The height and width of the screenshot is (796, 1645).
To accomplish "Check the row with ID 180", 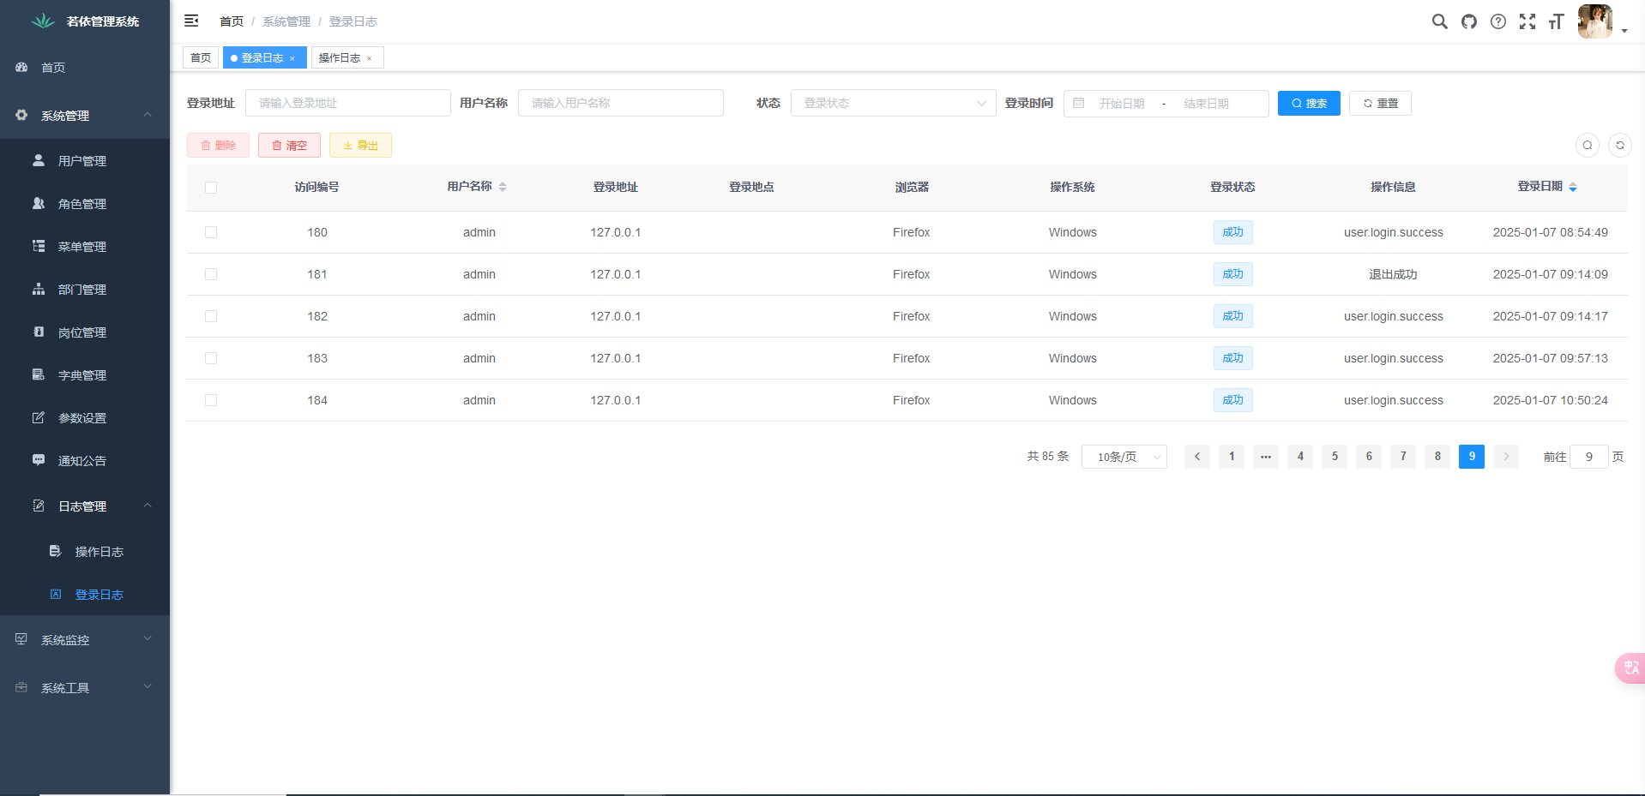I will pos(211,232).
